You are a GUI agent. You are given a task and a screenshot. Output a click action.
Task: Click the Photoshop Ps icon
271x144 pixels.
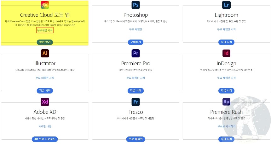point(136,5)
